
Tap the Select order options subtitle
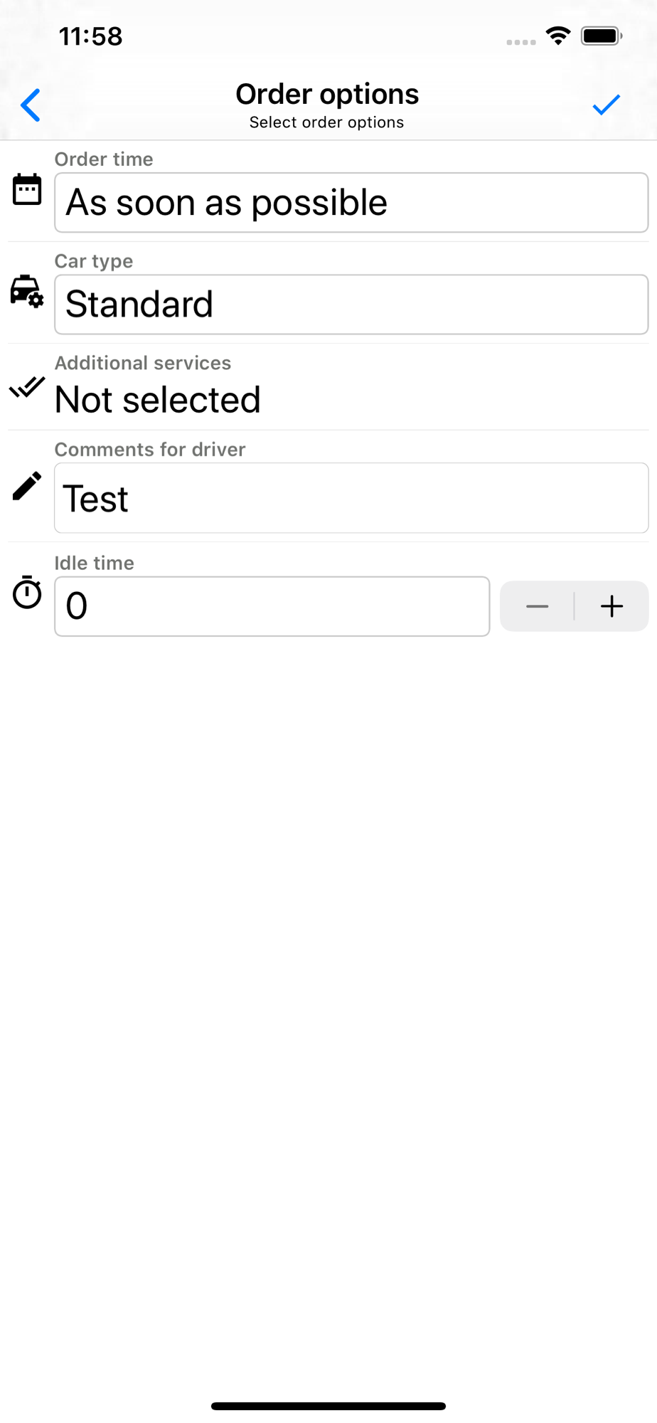[x=327, y=122]
